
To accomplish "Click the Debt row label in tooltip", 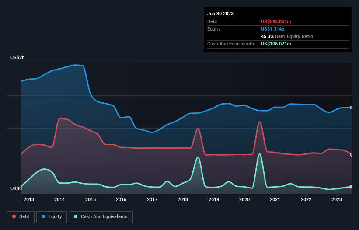I will point(212,21).
